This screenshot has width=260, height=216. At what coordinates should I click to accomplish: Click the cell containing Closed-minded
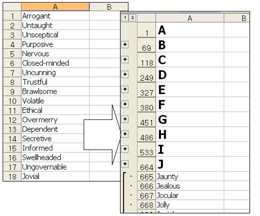point(55,63)
